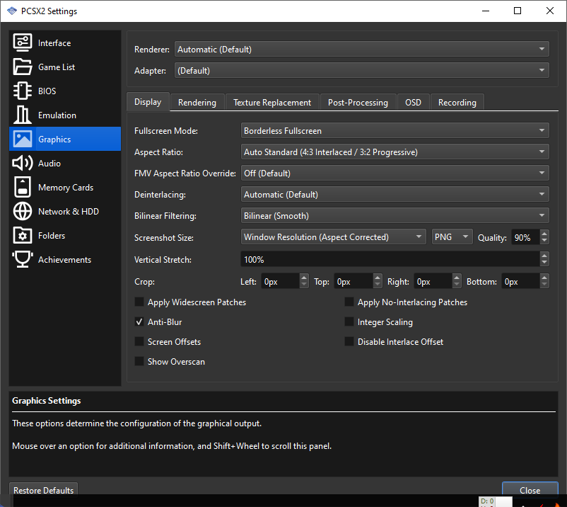Disable the Anti-Blur checkbox
Screen dimensions: 567x507
140,322
